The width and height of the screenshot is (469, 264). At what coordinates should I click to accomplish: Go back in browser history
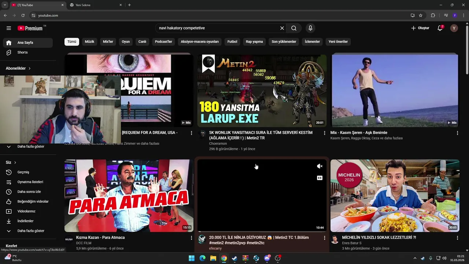point(5,15)
